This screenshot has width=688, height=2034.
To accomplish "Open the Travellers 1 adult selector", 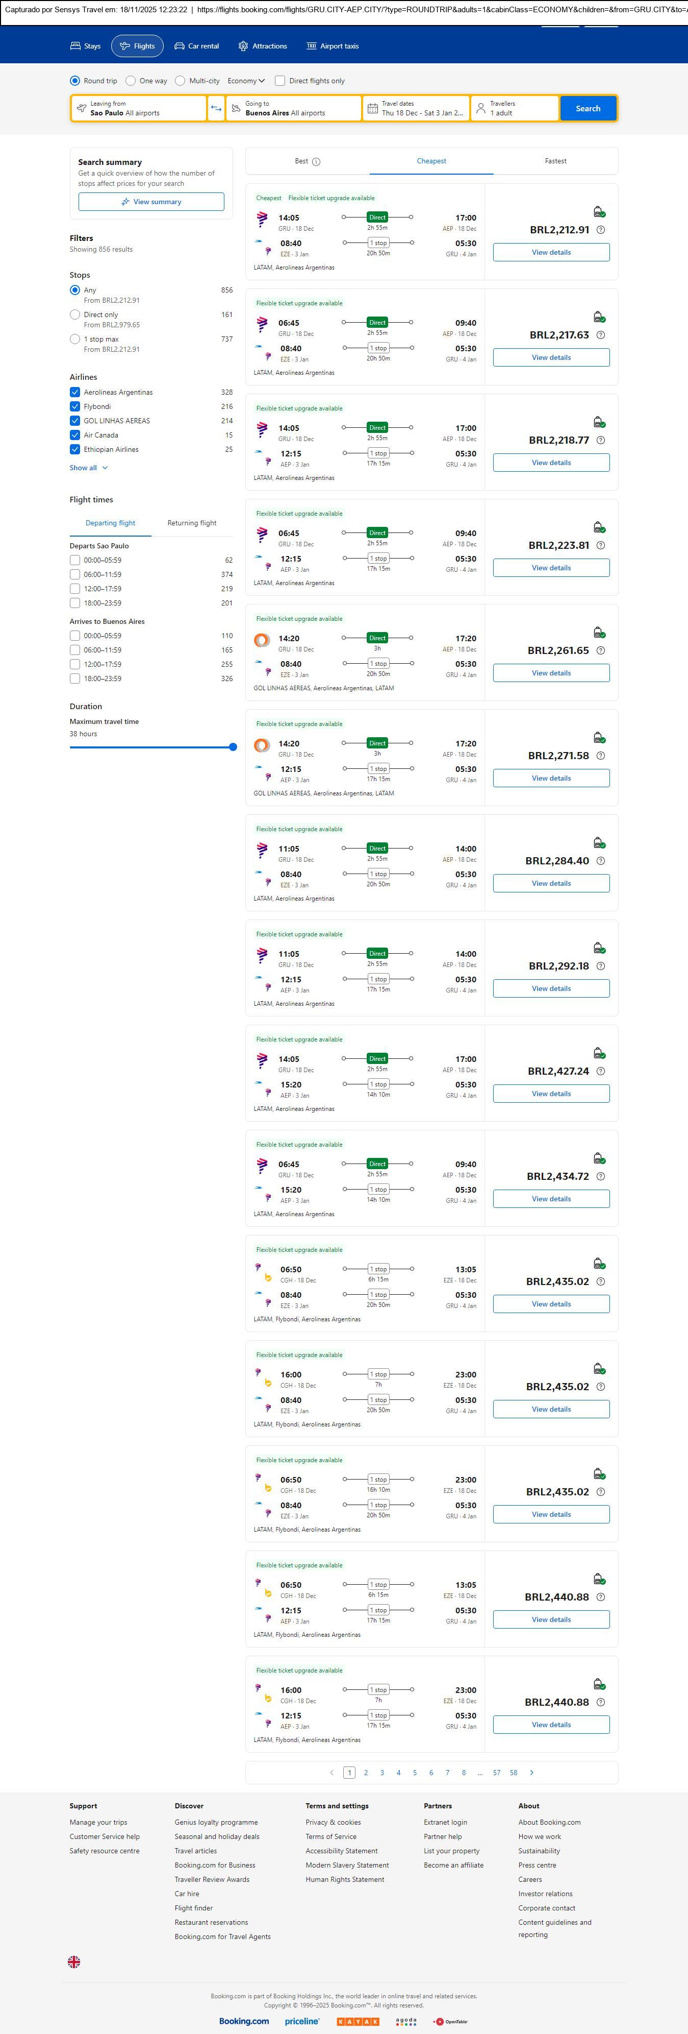I will pos(515,108).
